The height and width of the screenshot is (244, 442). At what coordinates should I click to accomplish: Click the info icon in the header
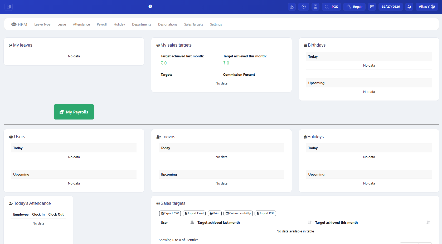tap(150, 6)
